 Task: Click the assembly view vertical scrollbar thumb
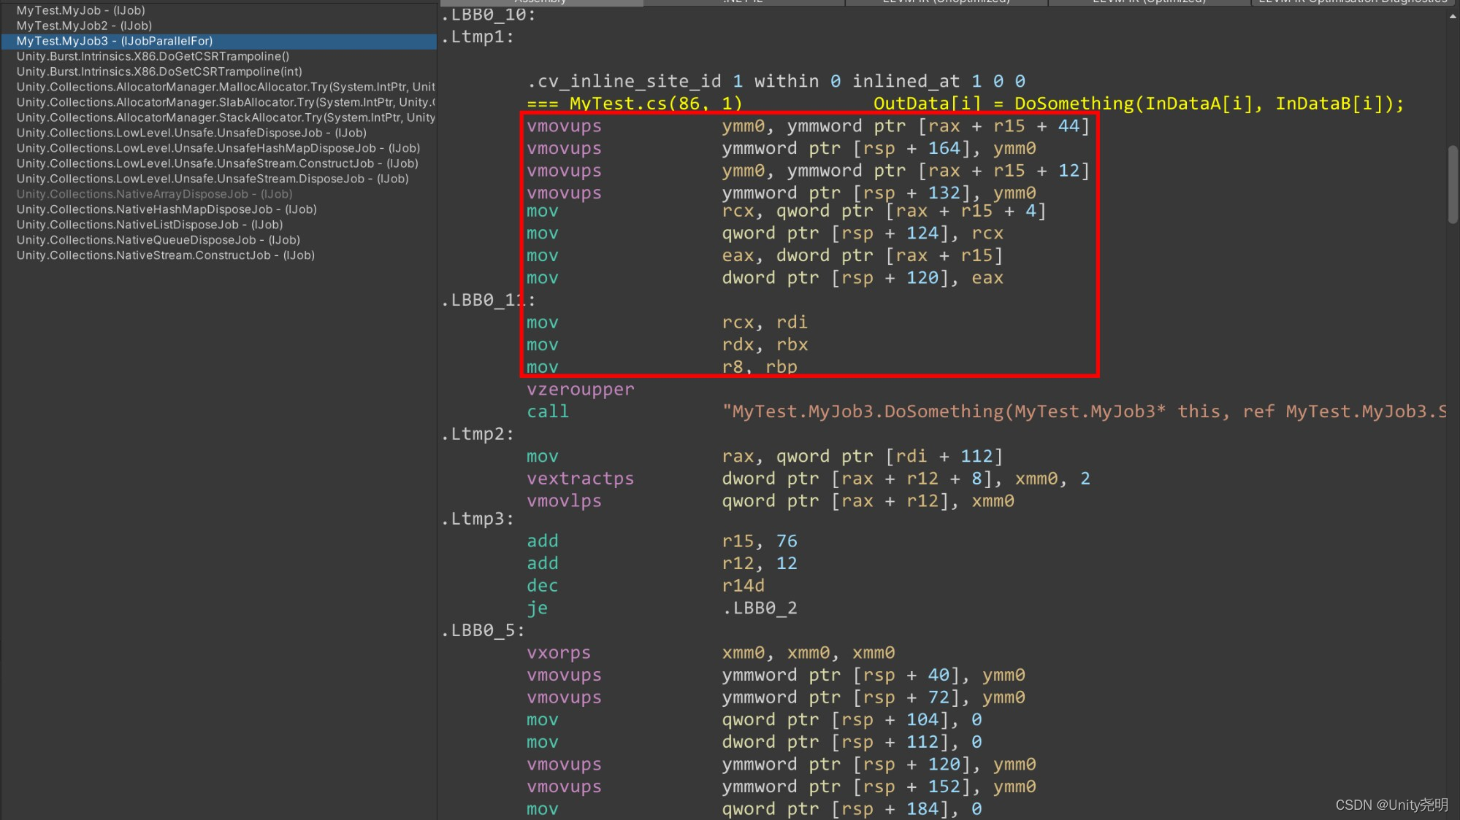click(x=1453, y=184)
